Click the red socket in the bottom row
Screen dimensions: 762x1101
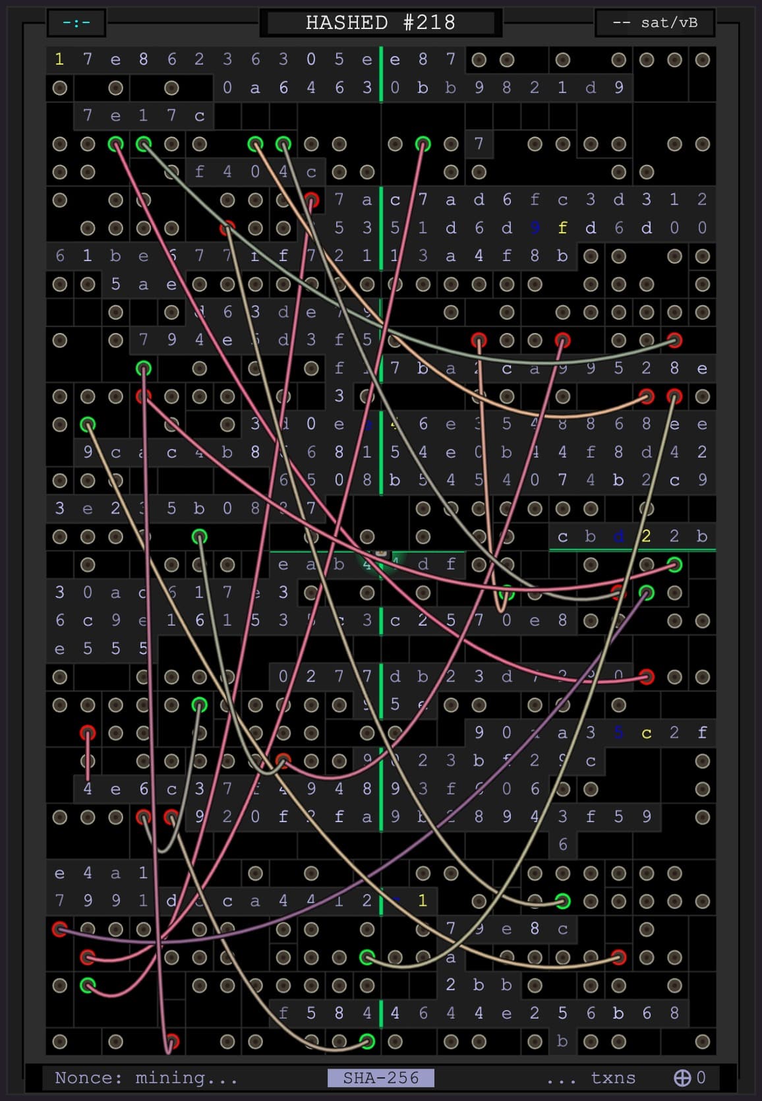pos(171,1042)
